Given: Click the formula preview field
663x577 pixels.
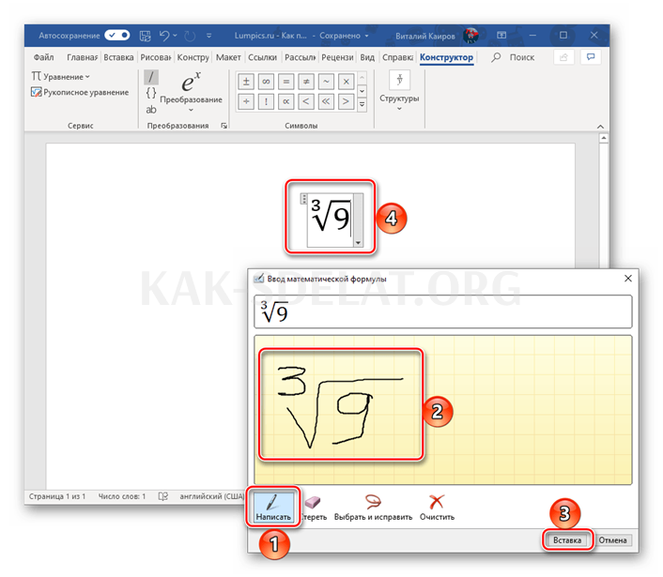Looking at the screenshot, I should (x=443, y=312).
